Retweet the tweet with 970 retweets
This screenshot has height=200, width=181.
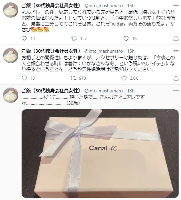[73, 78]
